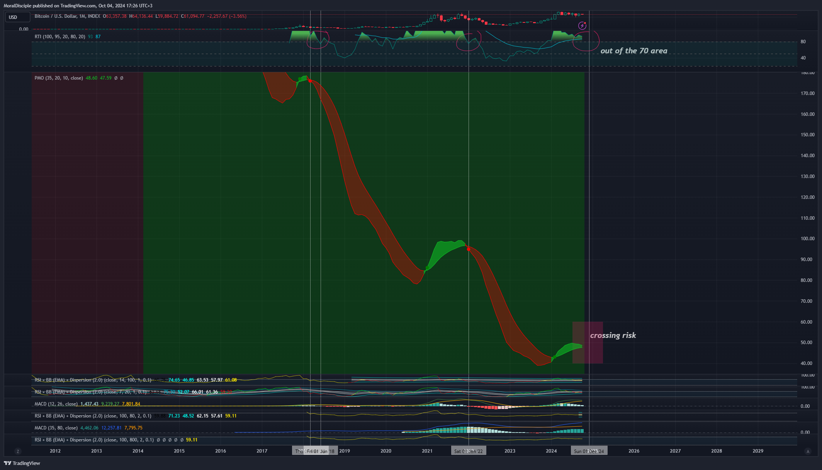822x470 pixels.
Task: Select the PMO (35, 20, 10, close) legend
Action: point(59,78)
